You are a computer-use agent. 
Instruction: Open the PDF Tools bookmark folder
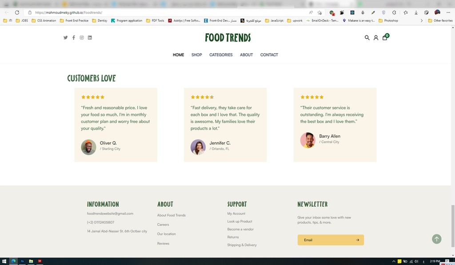(155, 20)
